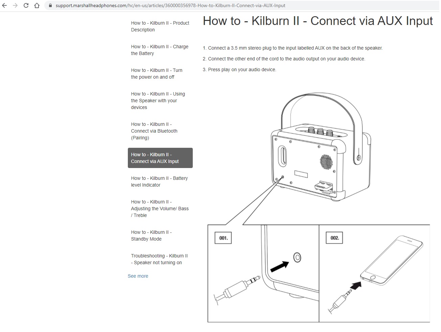Select highlighted Connect via AUX Input item
The width and height of the screenshot is (441, 332).
coord(160,158)
